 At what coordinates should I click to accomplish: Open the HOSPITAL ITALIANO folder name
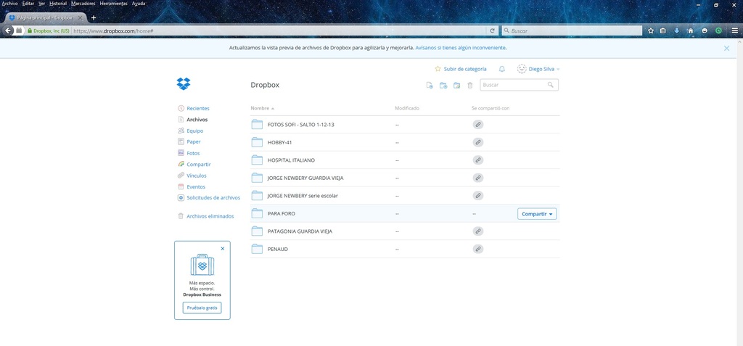click(x=291, y=160)
